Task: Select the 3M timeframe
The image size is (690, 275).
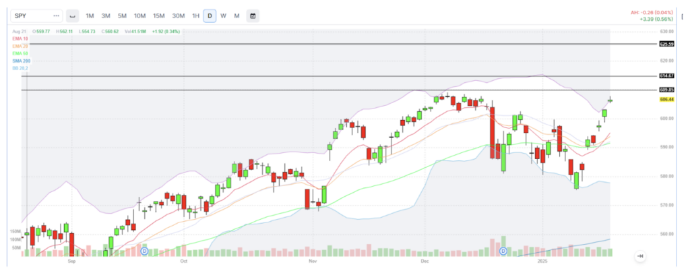Action: [106, 16]
